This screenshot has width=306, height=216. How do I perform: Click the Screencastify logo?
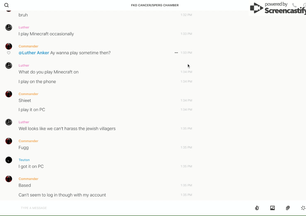coord(278,8)
